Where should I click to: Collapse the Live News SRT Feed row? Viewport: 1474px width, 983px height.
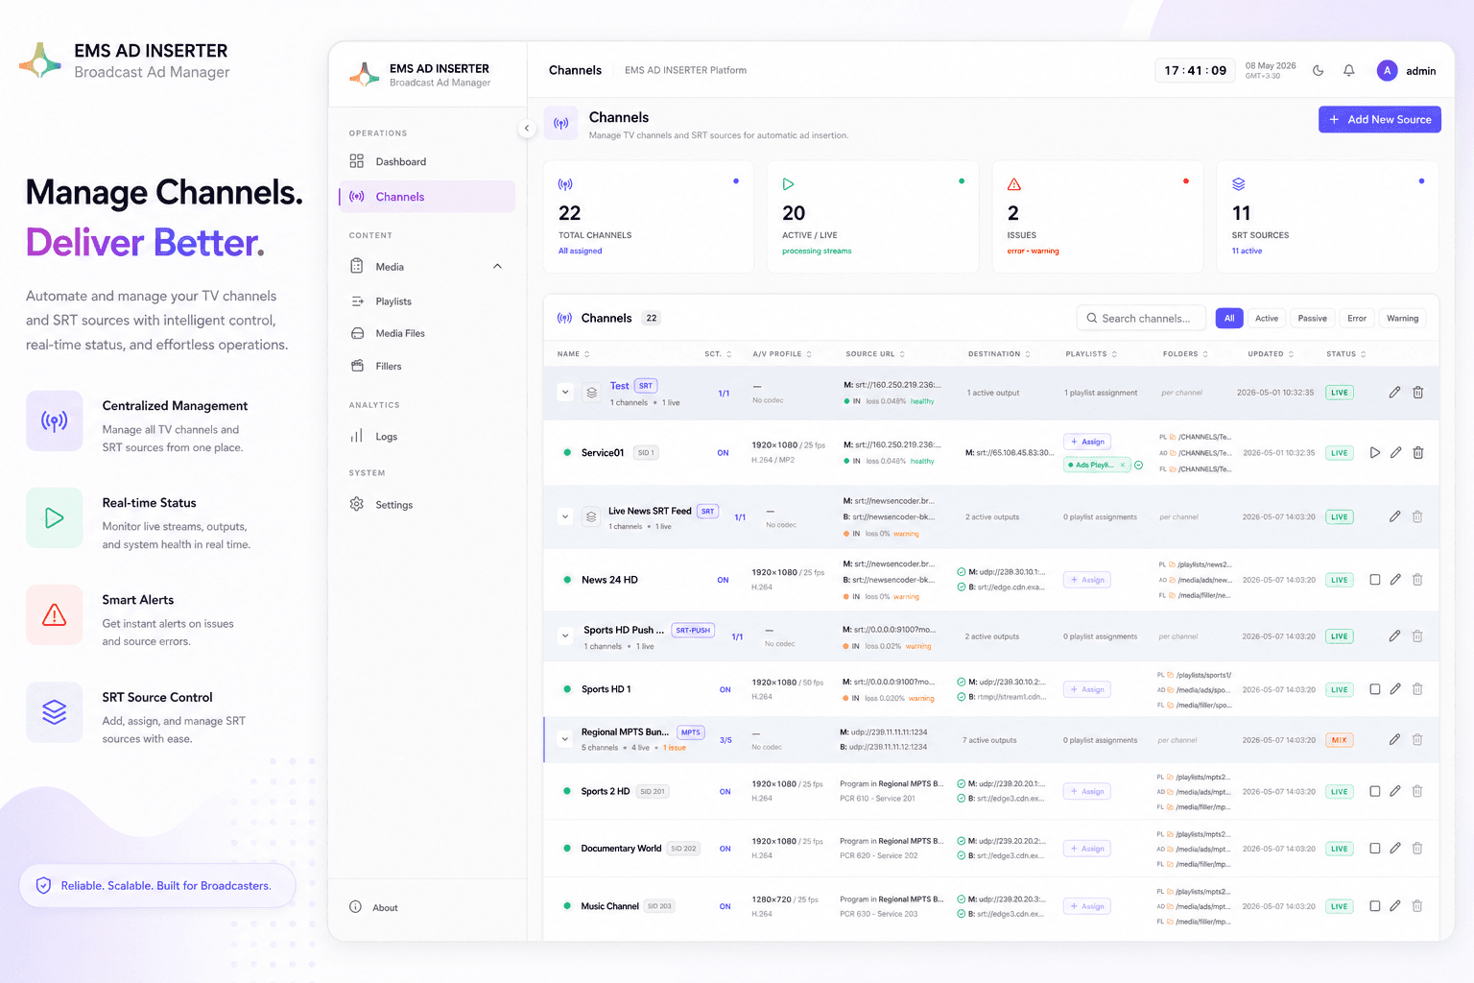coord(565,516)
